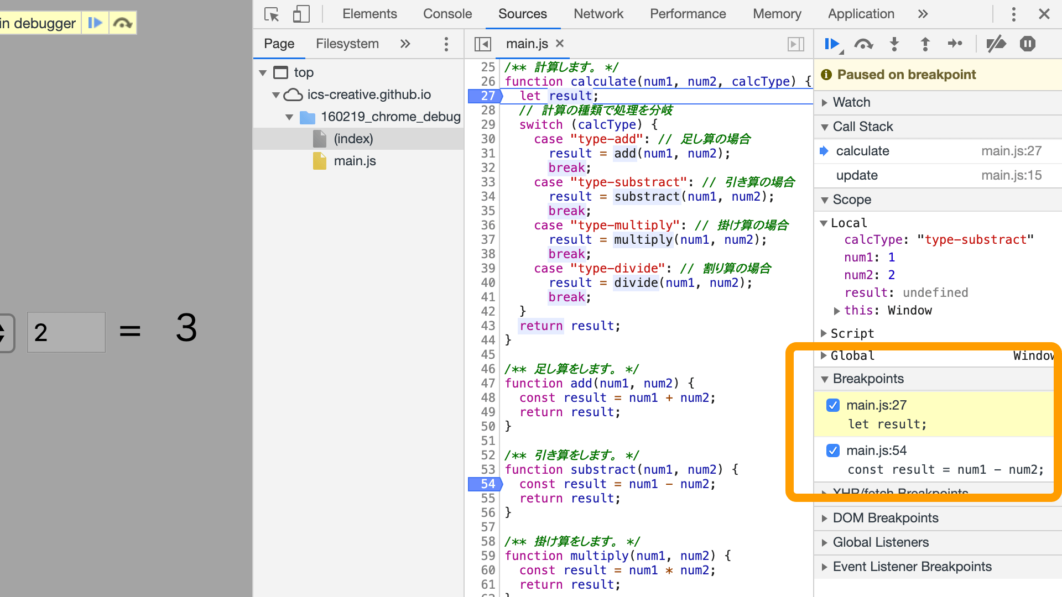
Task: Click the back navigation arrow in Sources
Action: 481,44
